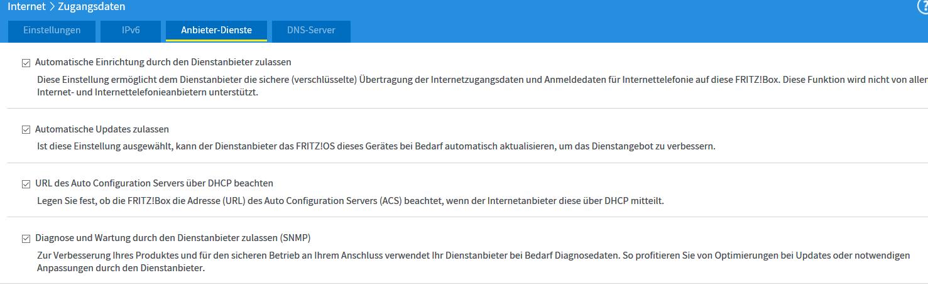Viewport: 928px width, 285px height.
Task: Click the description paragraph starting 'Ist diese Einstellung ausgewählt'
Action: click(x=376, y=146)
